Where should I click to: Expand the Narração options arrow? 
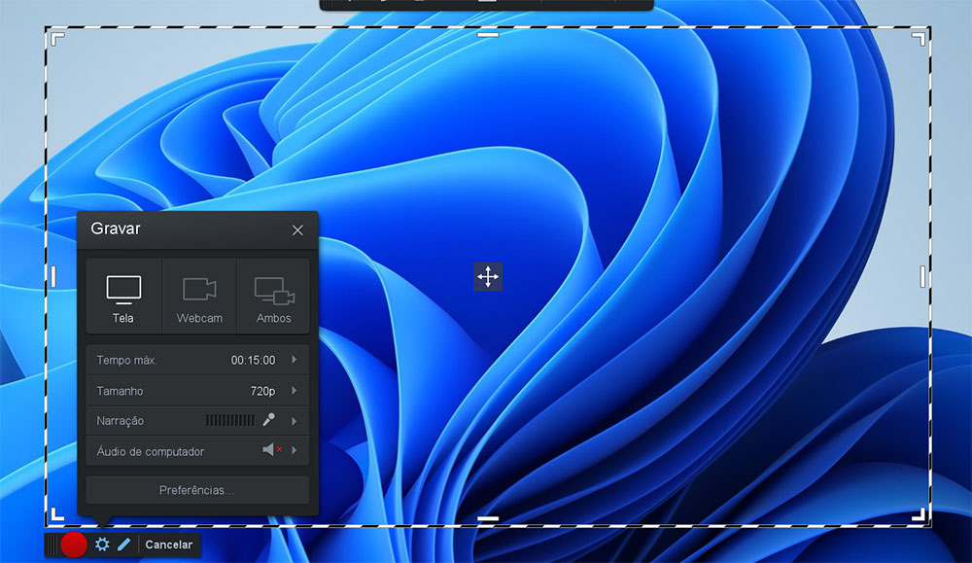click(x=294, y=421)
